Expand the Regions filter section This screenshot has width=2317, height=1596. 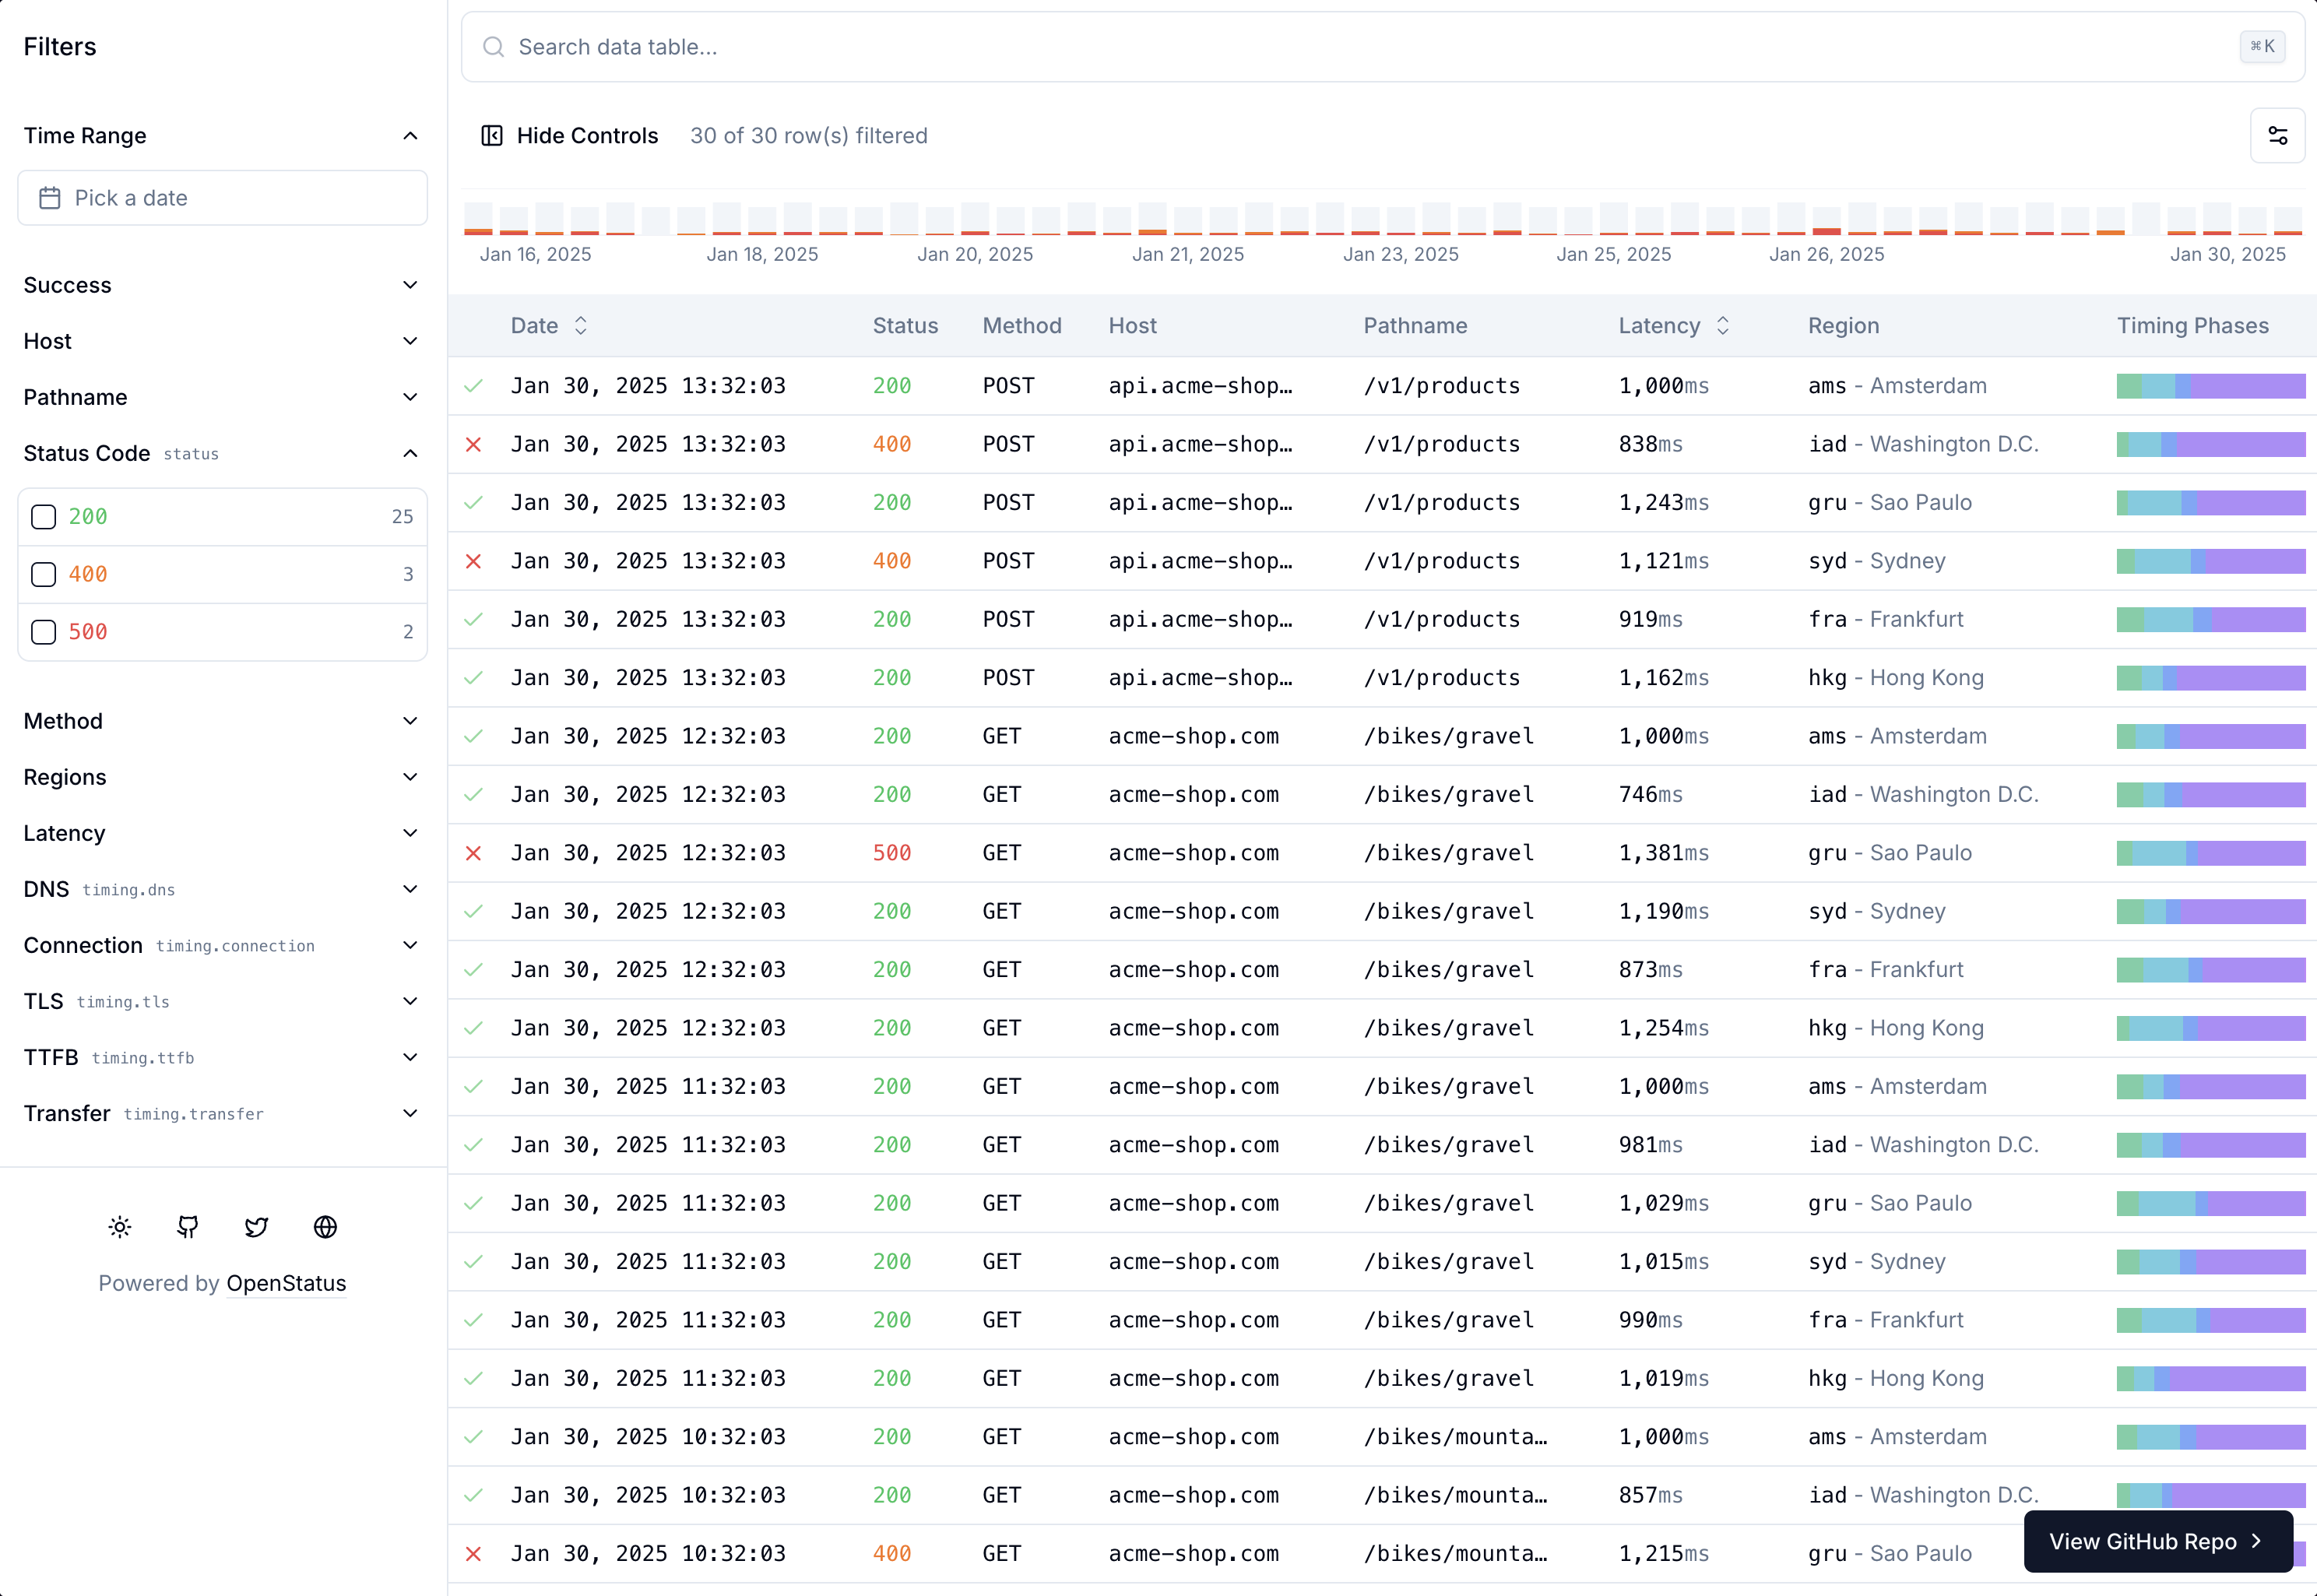coord(410,777)
